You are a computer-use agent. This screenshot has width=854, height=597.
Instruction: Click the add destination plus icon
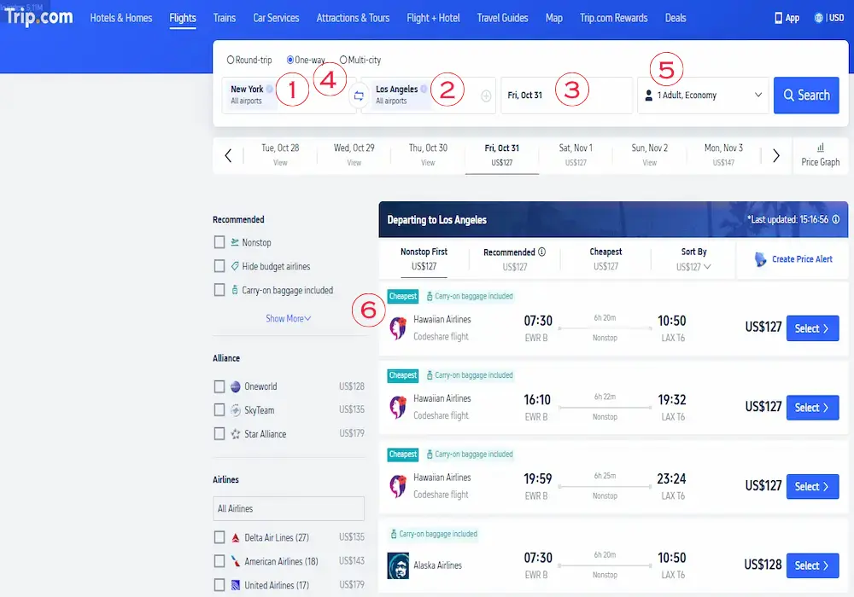(x=486, y=96)
